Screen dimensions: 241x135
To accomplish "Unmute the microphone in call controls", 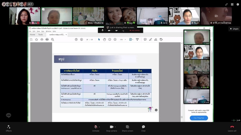I will click(x=96, y=127).
